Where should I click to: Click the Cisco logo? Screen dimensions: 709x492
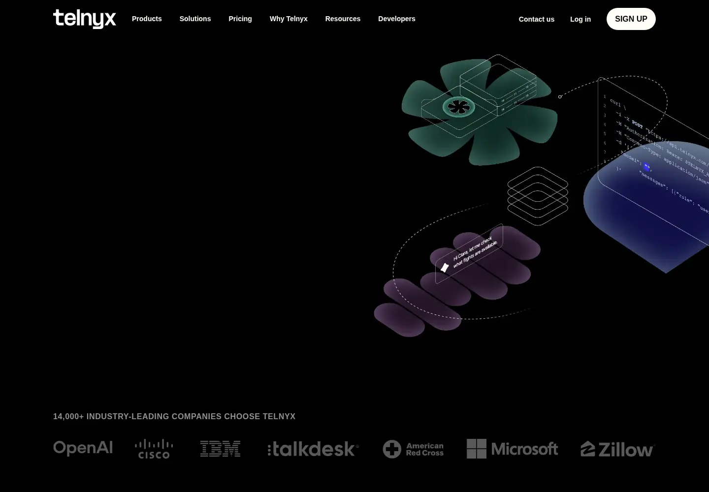pos(154,449)
